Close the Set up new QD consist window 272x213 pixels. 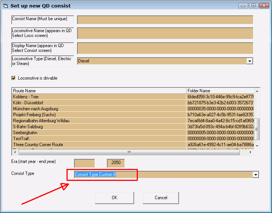click(x=264, y=6)
